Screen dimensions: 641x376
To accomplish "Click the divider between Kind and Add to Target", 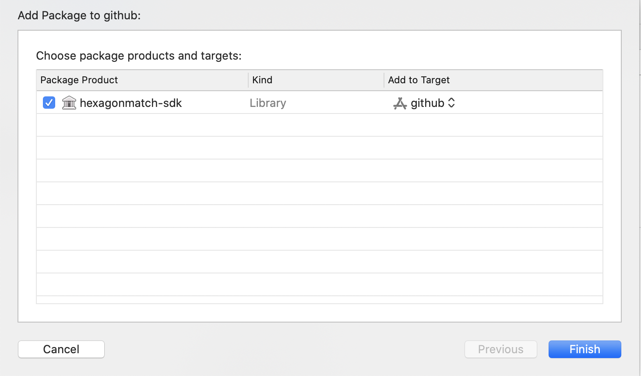I will point(384,80).
